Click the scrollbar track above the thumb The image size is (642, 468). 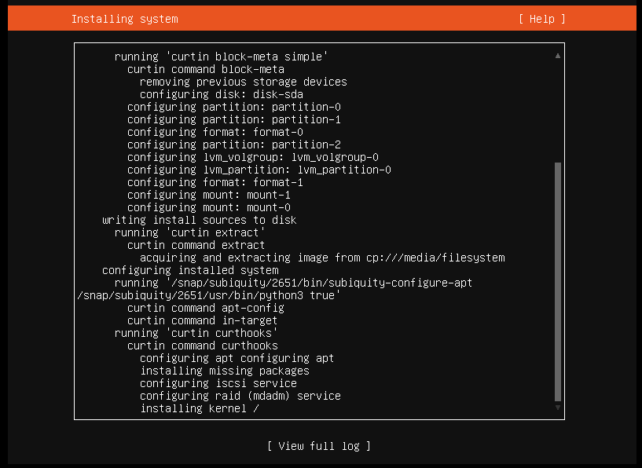pos(558,110)
